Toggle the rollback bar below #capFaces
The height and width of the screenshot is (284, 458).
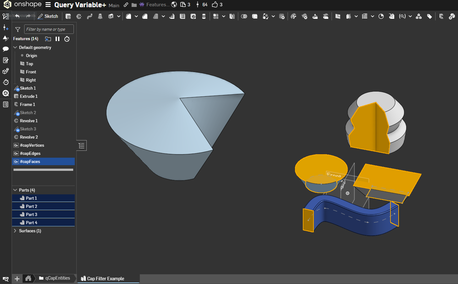tap(43, 170)
